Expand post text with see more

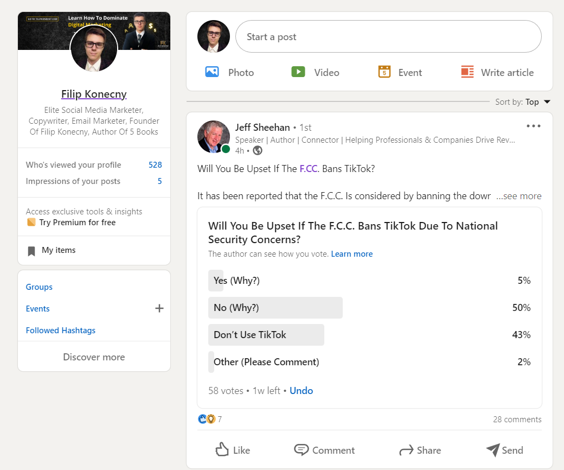click(x=519, y=196)
